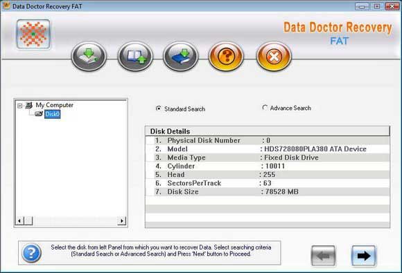Click the tree panel left scroll arrow

(x=19, y=221)
